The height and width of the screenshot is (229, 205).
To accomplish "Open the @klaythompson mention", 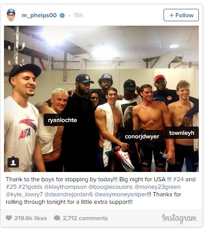I will [65, 187].
